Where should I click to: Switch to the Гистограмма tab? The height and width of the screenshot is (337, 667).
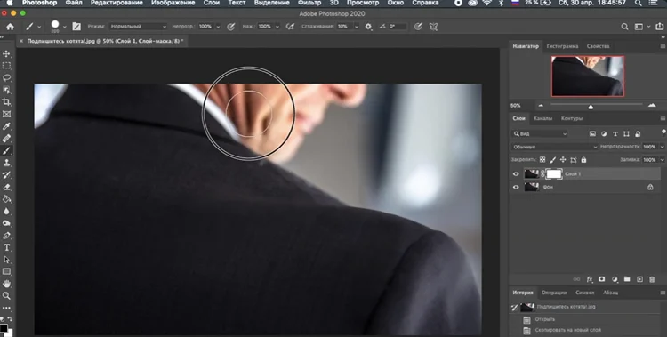point(562,46)
